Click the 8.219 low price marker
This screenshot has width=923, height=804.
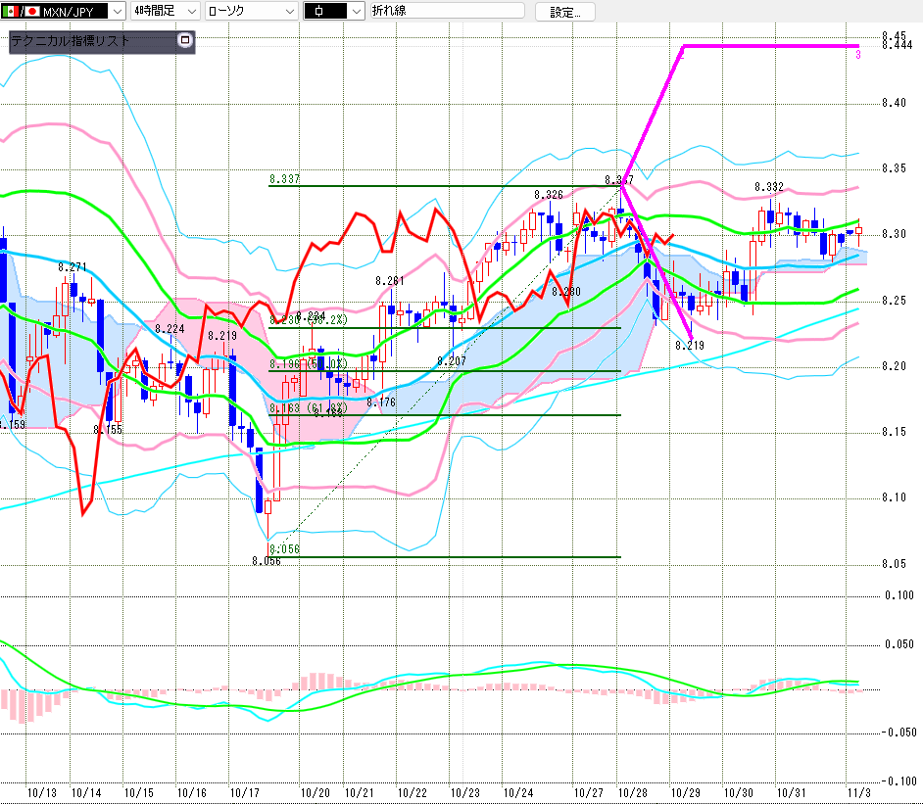(x=690, y=345)
